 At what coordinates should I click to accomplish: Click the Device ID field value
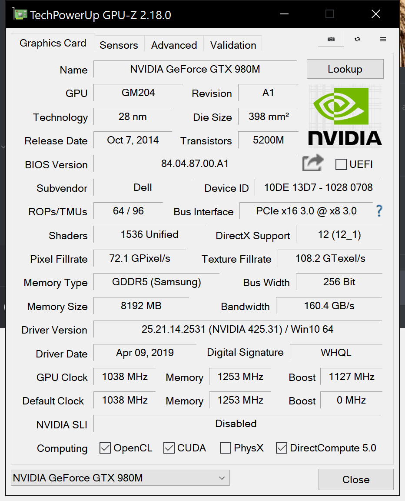pyautogui.click(x=318, y=187)
